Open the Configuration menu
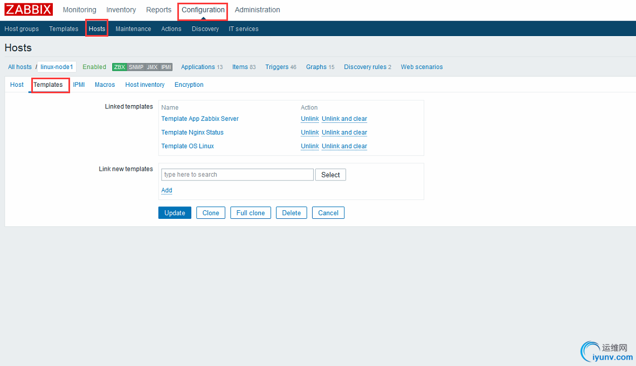 click(203, 10)
